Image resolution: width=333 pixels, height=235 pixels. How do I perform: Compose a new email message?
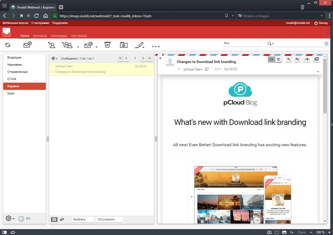click(27, 45)
